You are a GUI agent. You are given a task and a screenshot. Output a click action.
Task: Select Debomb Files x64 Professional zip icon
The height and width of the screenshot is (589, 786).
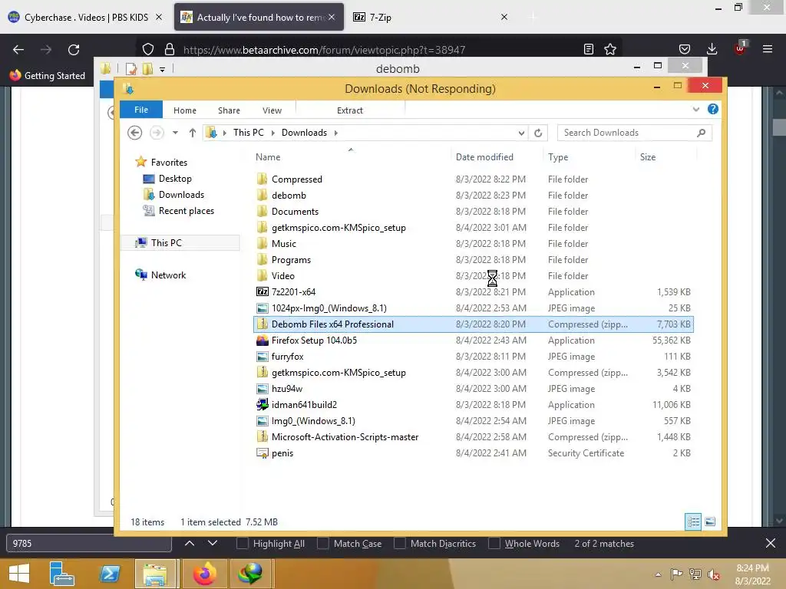[262, 324]
